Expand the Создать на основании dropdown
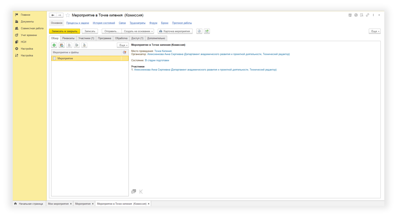The width and height of the screenshot is (397, 217). [x=138, y=31]
